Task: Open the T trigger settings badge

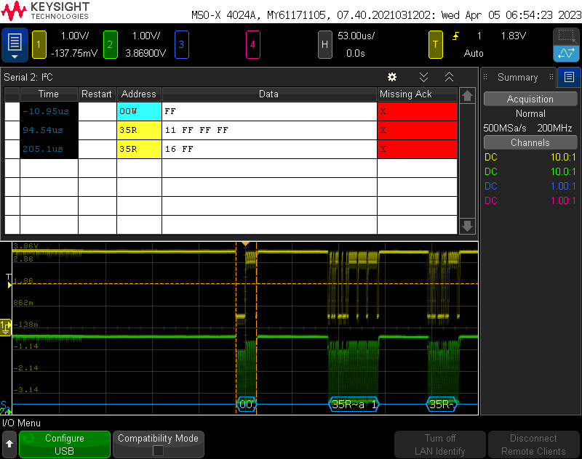Action: [436, 45]
